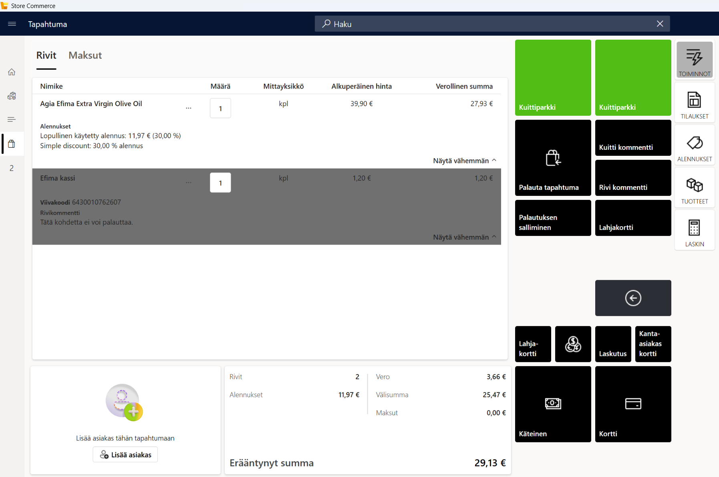Click the 27,93 € line total

482,104
